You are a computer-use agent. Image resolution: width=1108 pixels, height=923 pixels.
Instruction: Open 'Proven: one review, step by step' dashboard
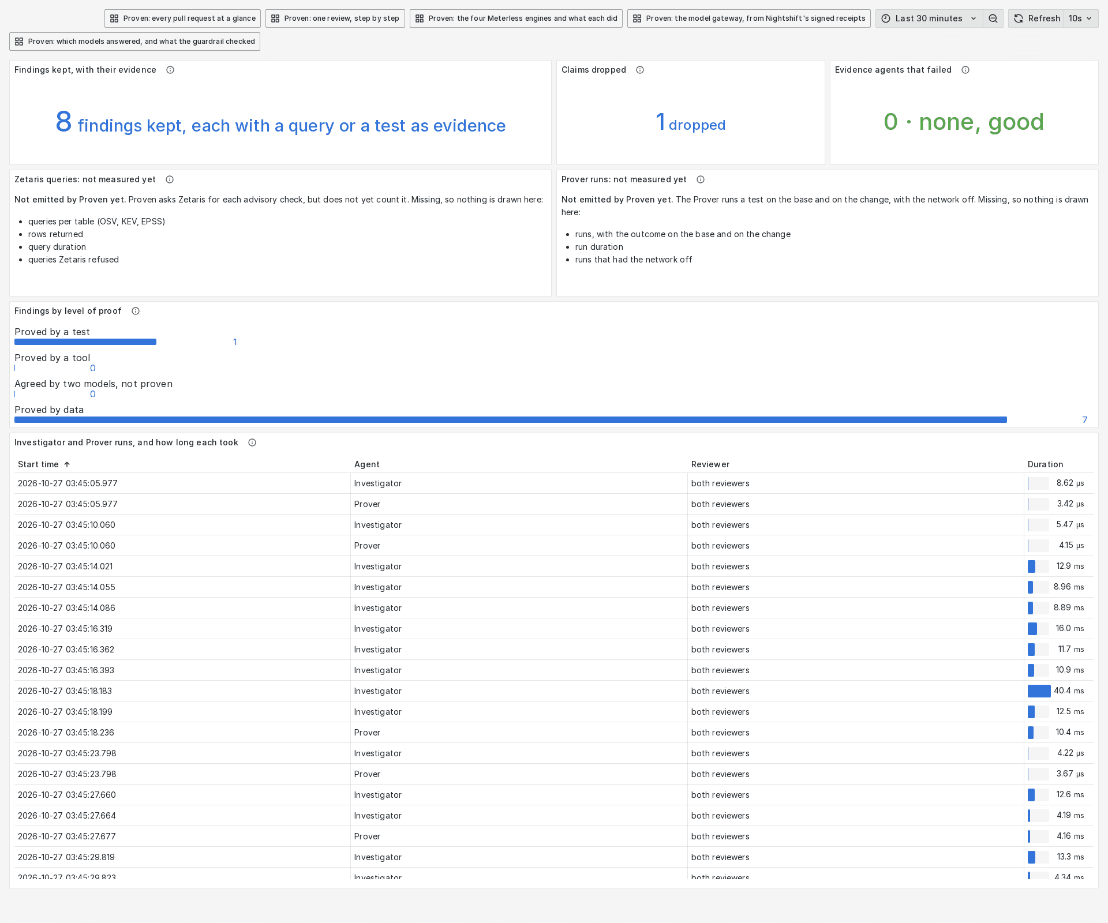click(x=335, y=18)
